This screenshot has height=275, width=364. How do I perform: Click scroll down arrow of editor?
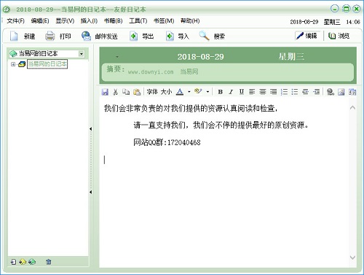point(352,257)
